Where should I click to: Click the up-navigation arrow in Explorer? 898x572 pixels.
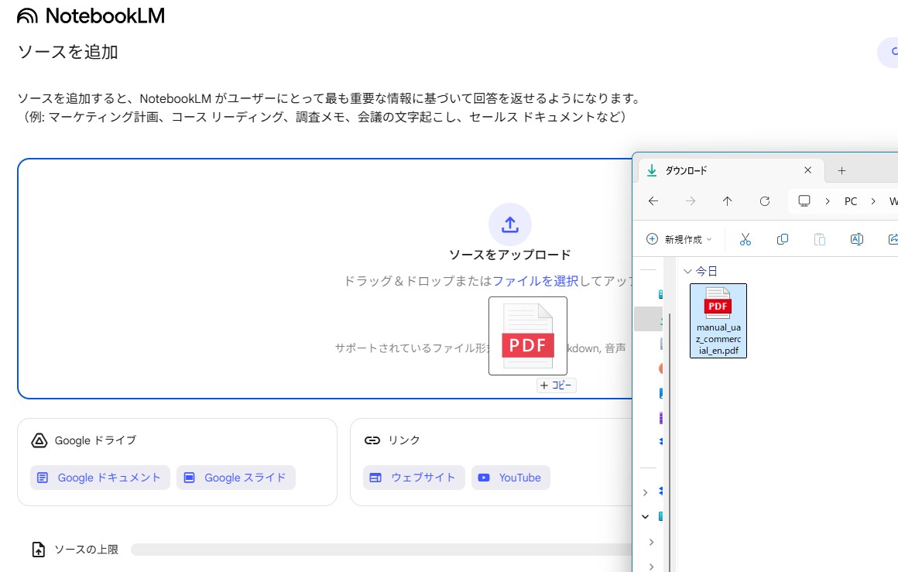728,200
